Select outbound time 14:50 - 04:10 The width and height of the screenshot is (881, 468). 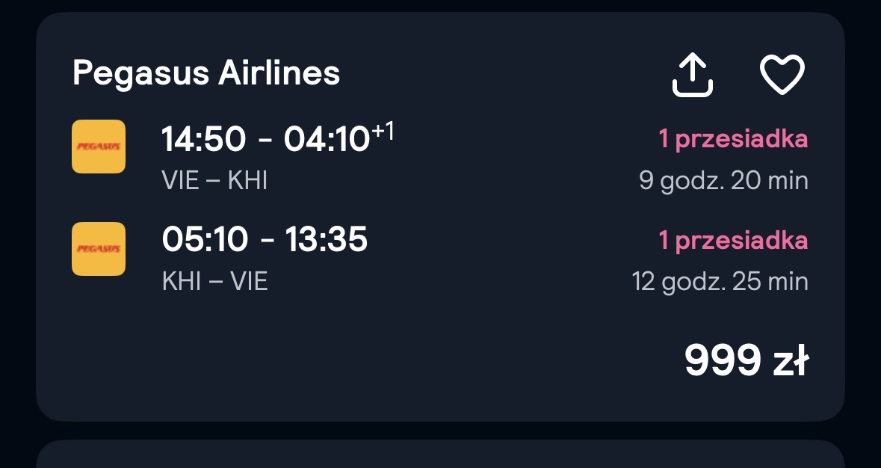pos(277,138)
